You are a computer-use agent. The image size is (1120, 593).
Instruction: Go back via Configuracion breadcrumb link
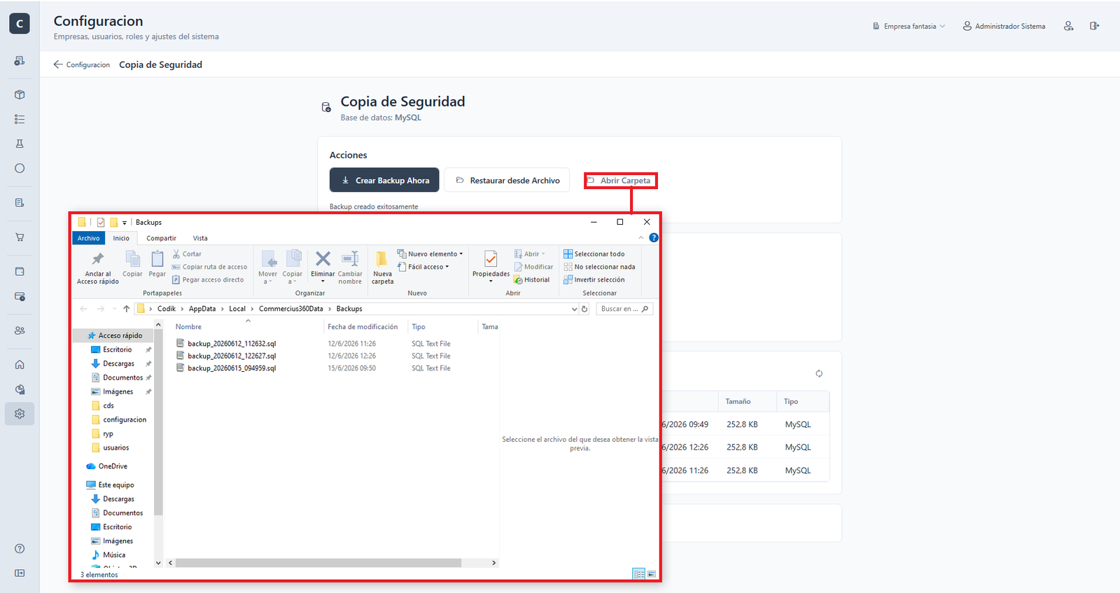82,64
